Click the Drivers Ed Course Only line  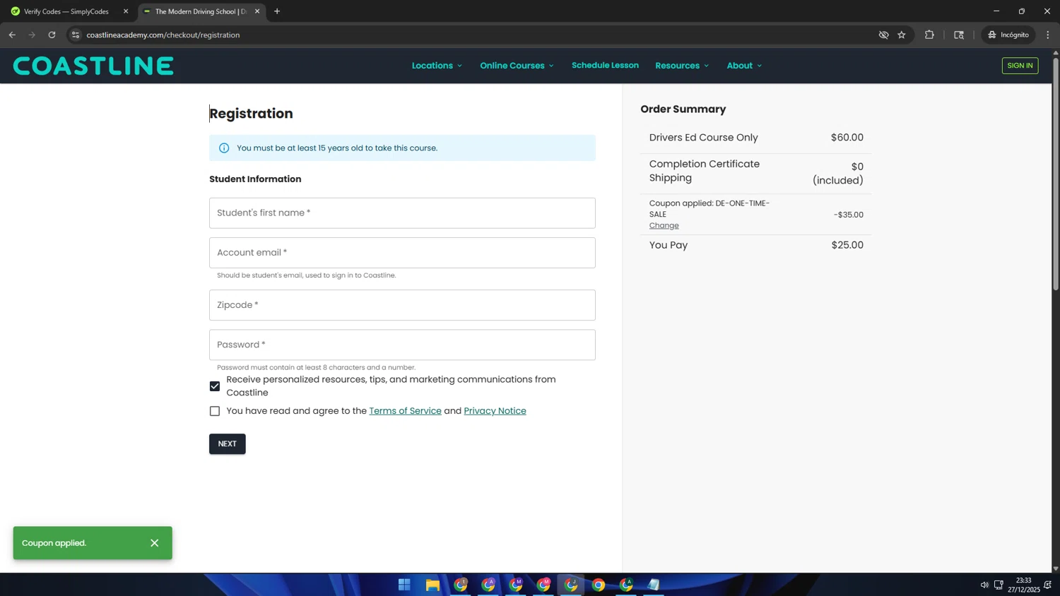pyautogui.click(x=756, y=138)
